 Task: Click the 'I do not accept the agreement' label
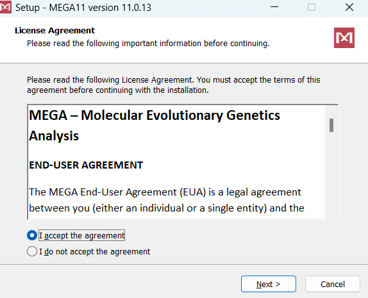pyautogui.click(x=94, y=252)
